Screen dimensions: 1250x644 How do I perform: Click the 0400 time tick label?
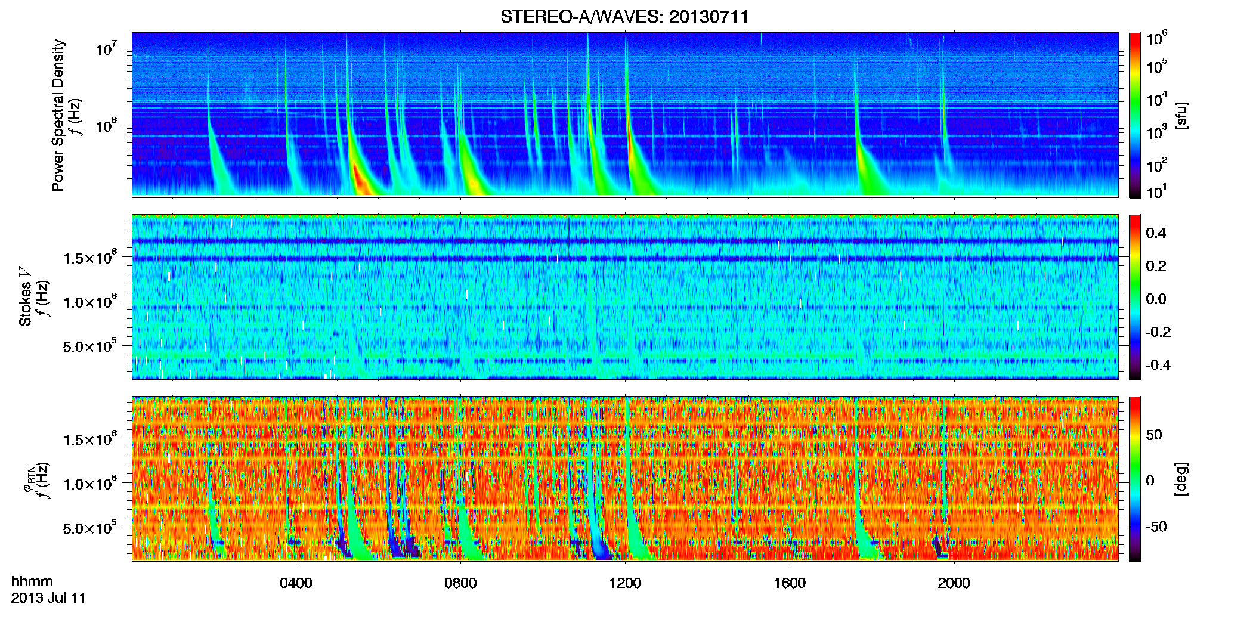(296, 583)
